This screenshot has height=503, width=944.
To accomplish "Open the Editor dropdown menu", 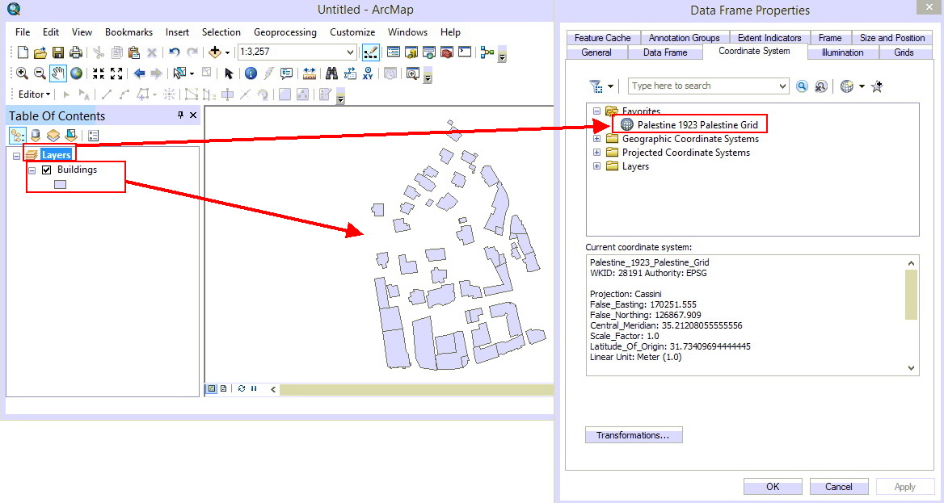I will 34,94.
